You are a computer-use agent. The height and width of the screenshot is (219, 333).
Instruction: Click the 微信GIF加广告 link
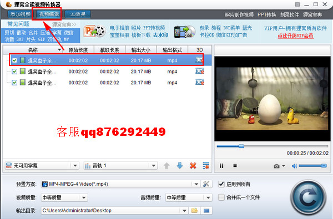(231, 35)
